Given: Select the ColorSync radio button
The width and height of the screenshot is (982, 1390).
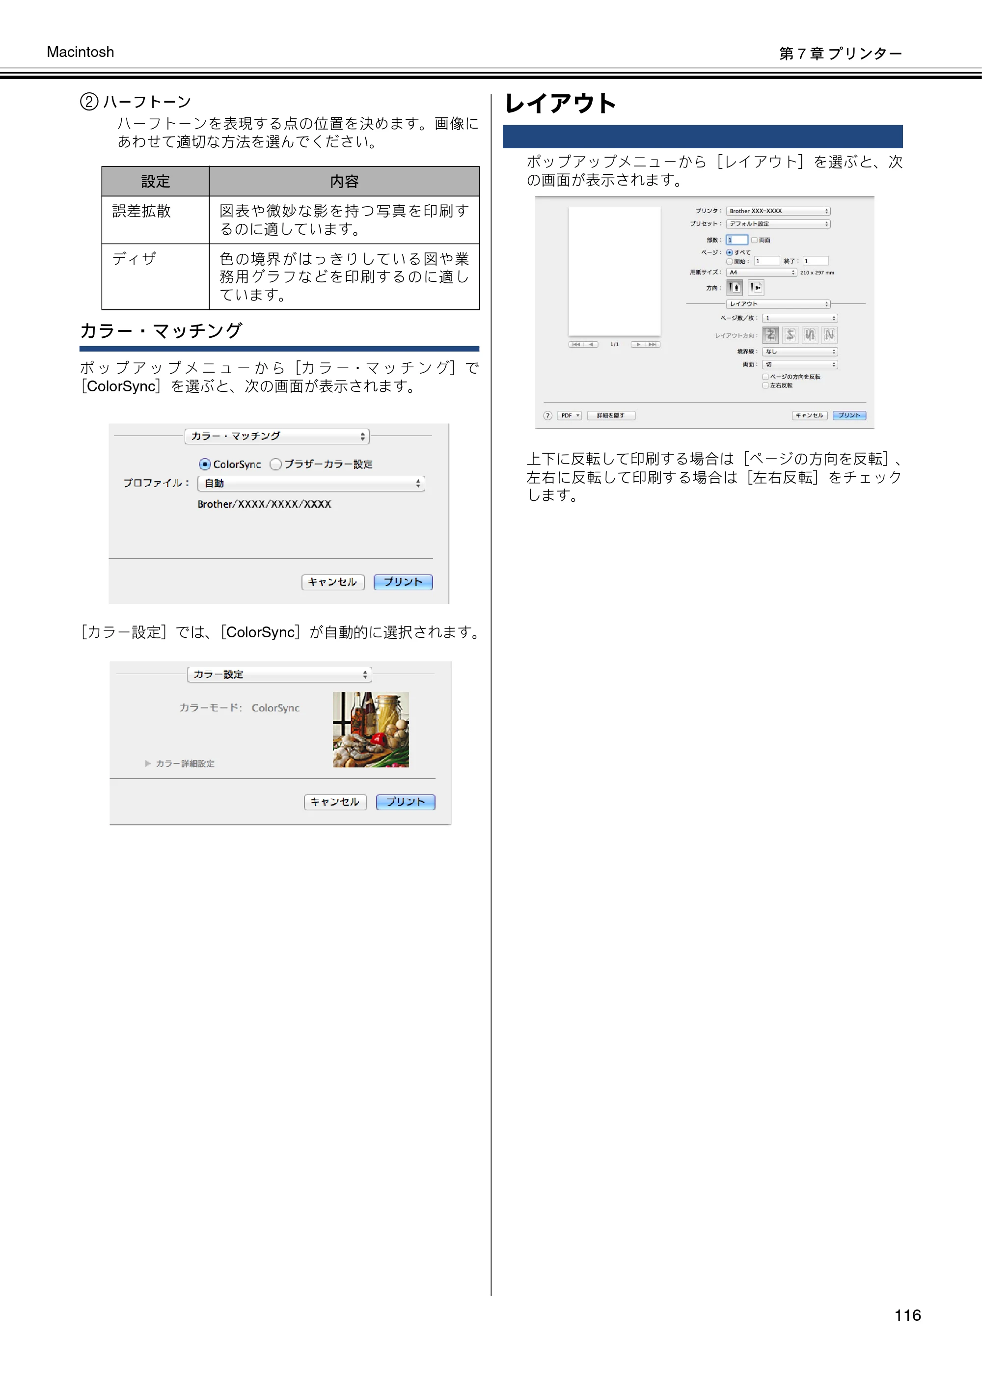Looking at the screenshot, I should tap(205, 464).
